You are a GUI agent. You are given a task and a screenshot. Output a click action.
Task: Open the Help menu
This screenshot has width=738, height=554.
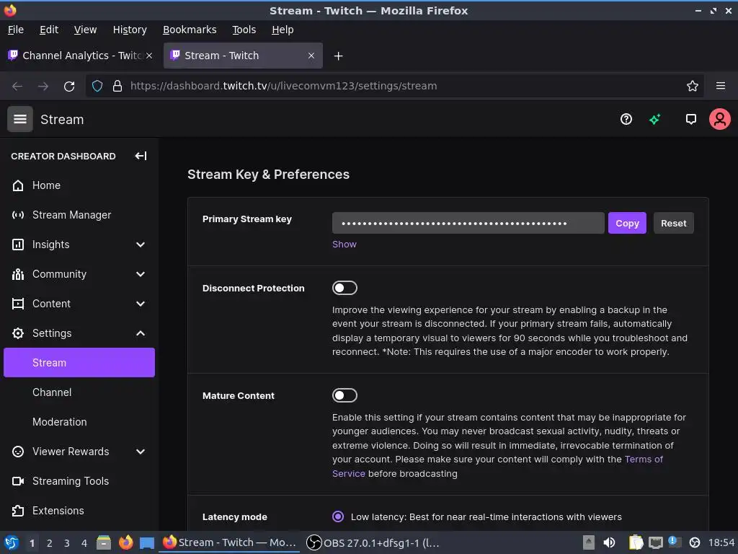(x=283, y=30)
